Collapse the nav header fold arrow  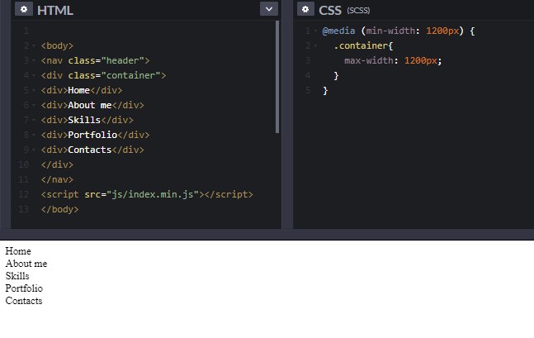pos(34,60)
